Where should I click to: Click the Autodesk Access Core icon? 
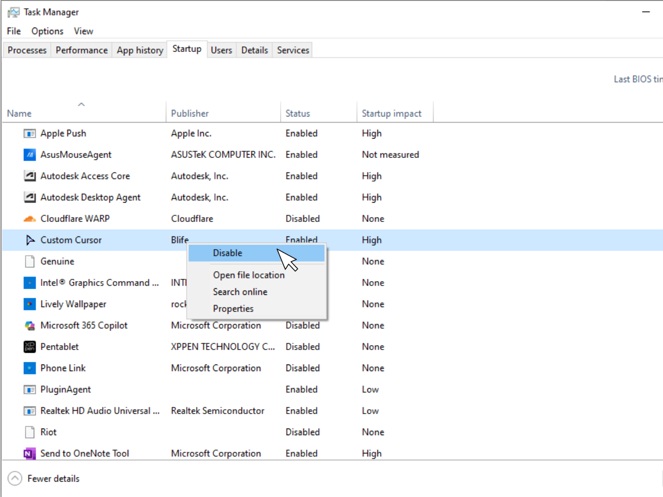30,176
